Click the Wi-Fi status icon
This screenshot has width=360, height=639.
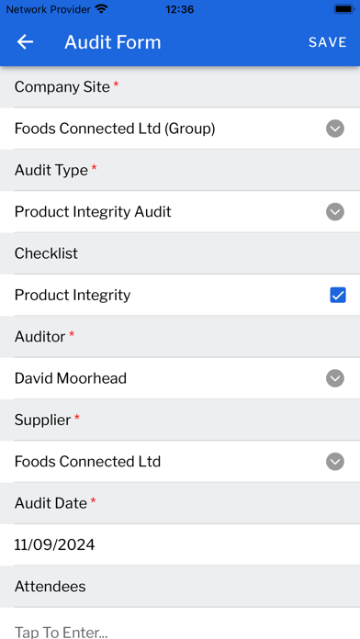[101, 9]
